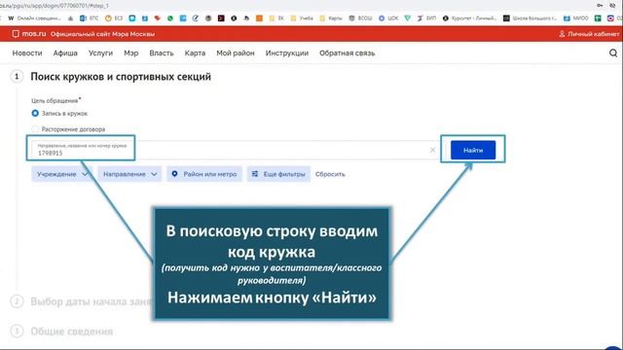The height and width of the screenshot is (350, 623).
Task: Open Обратная связь navigation item
Action: [x=347, y=53]
